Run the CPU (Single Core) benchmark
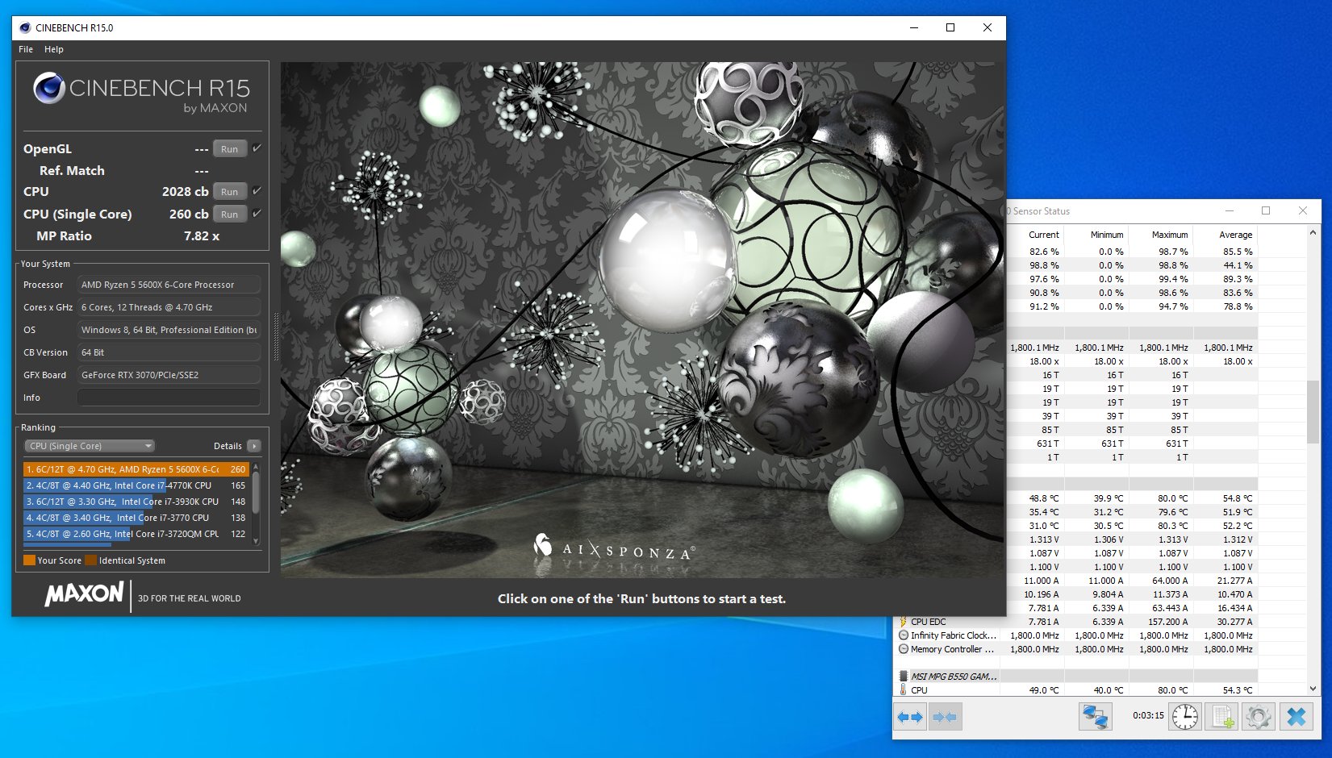The height and width of the screenshot is (758, 1332). (x=230, y=214)
